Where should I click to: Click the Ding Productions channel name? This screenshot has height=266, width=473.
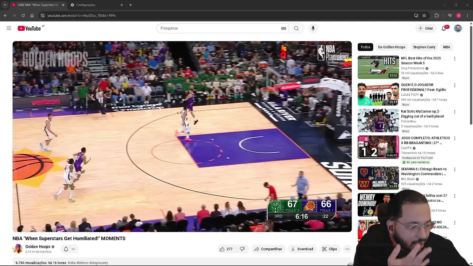pos(412,68)
